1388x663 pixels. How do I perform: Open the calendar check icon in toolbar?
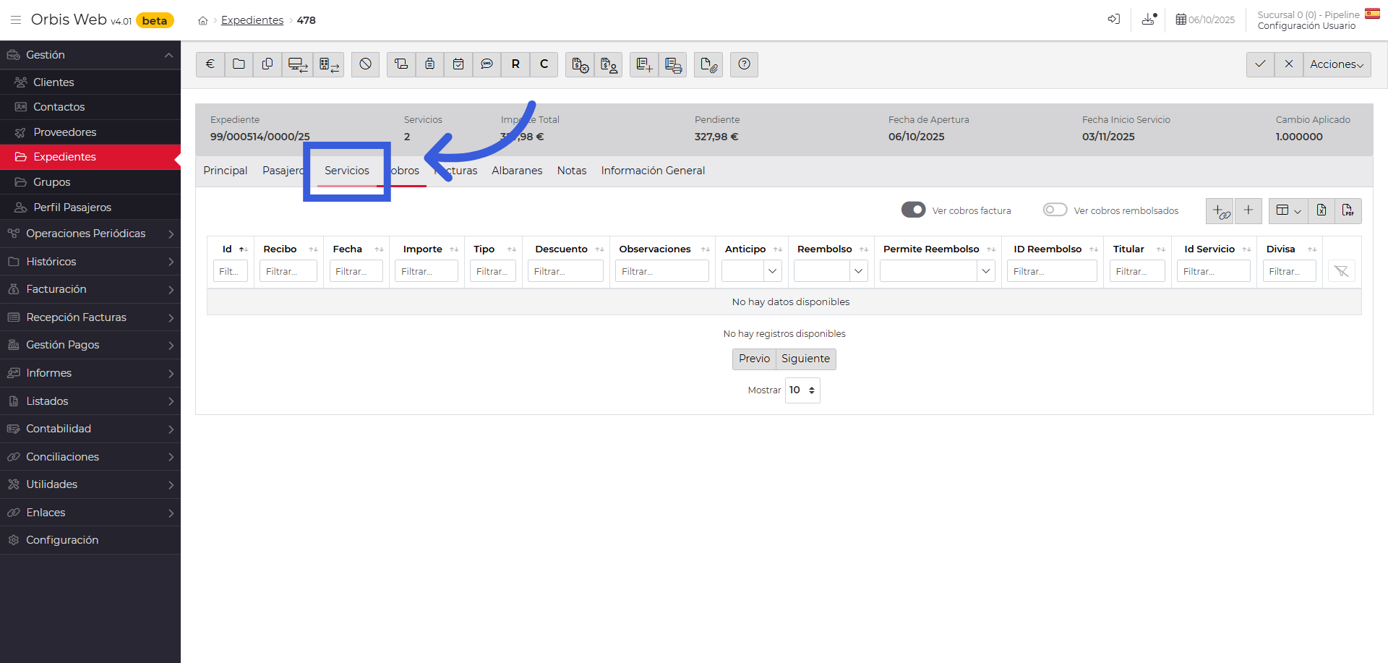458,64
